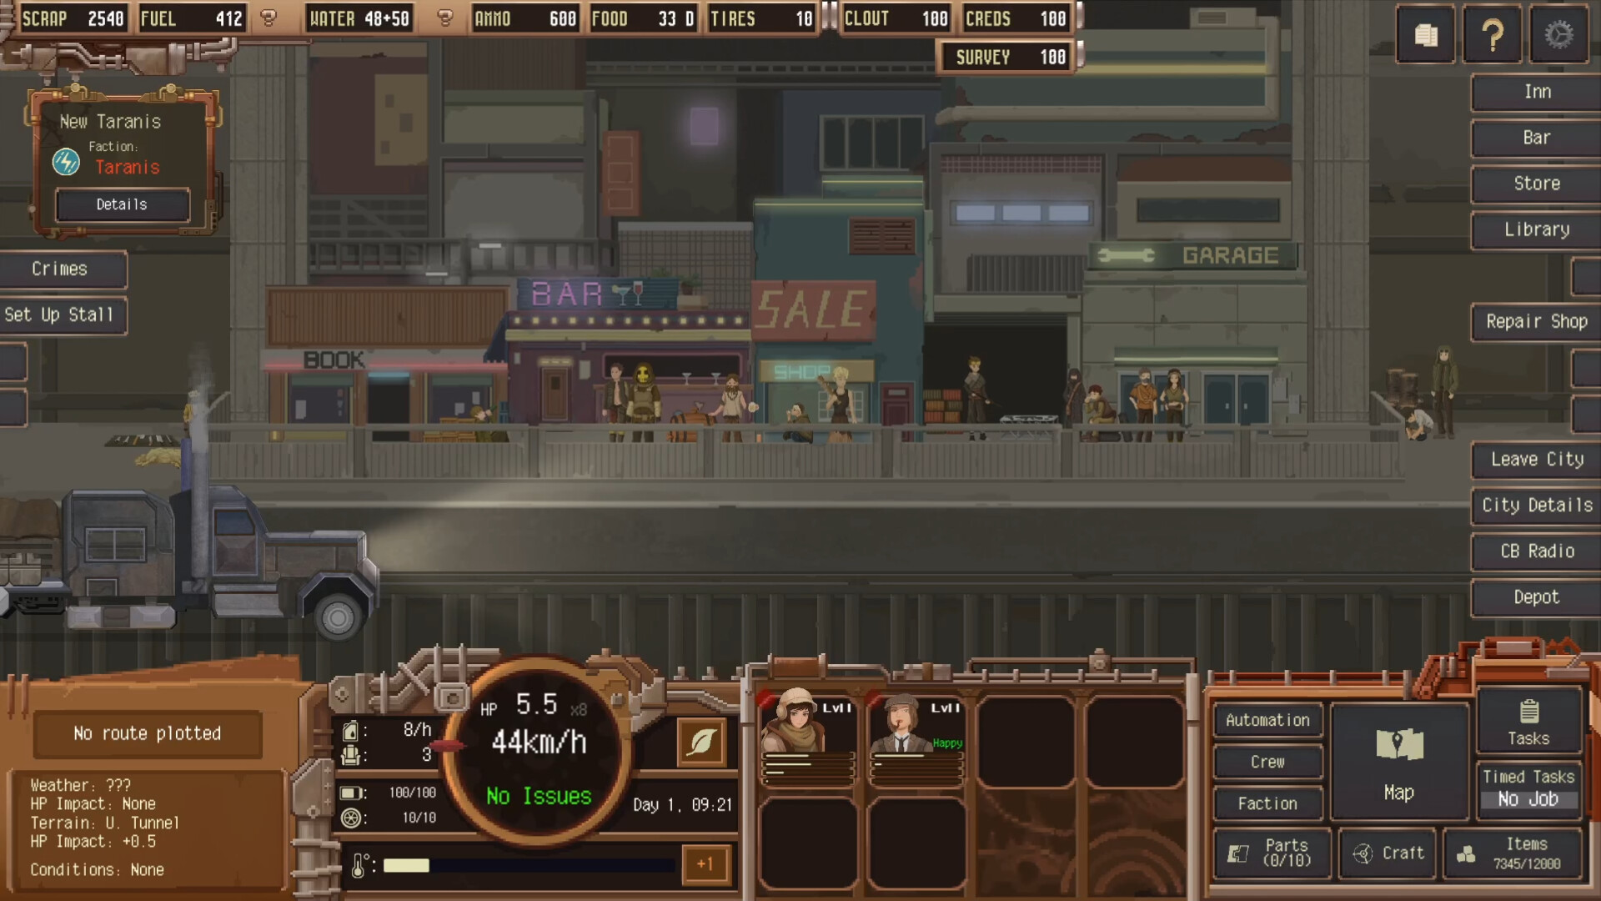Open the journal icon top right

pyautogui.click(x=1425, y=34)
